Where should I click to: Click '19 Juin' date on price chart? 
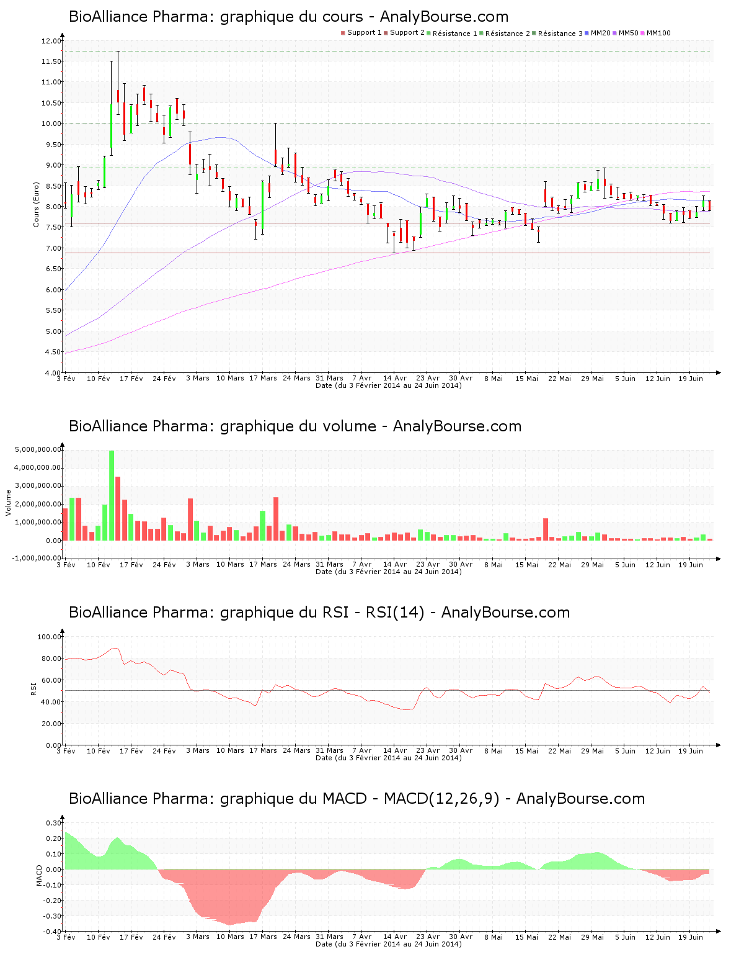click(691, 379)
